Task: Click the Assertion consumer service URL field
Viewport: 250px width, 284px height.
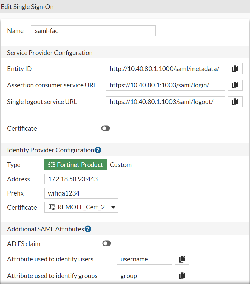Action: (x=165, y=85)
